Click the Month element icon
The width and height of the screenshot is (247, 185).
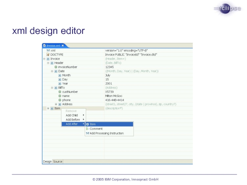pyautogui.click(x=60, y=75)
